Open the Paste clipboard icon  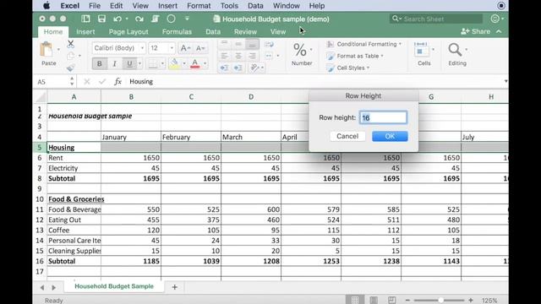point(46,49)
